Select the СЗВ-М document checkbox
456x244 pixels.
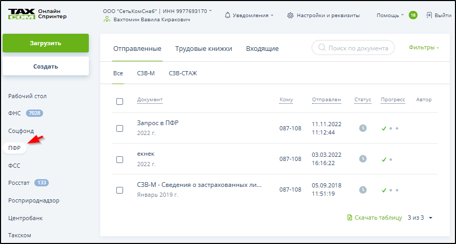tap(119, 190)
